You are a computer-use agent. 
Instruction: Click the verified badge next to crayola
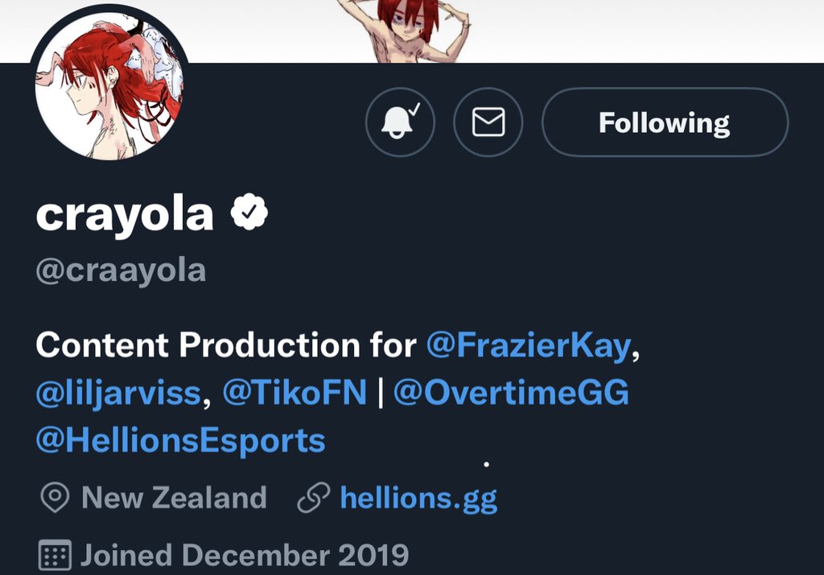click(x=249, y=213)
